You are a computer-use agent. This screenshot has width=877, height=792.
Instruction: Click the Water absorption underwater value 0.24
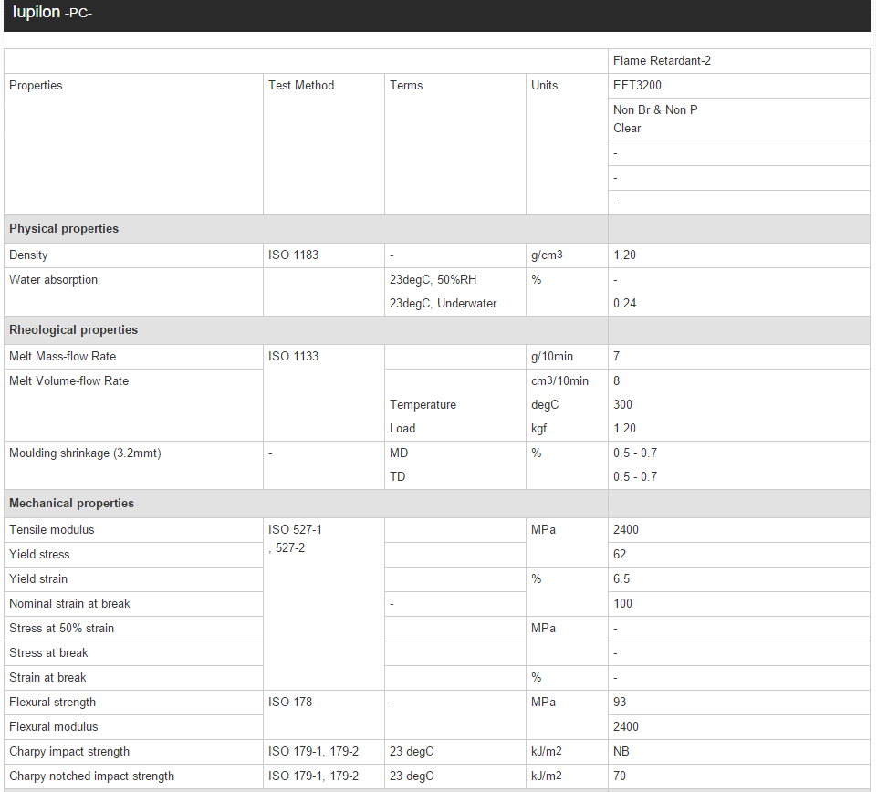(x=624, y=304)
